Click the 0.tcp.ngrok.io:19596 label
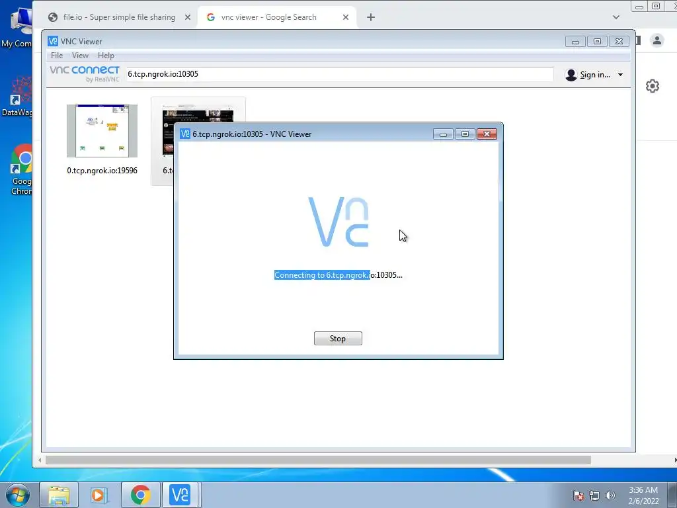The image size is (677, 508). (102, 171)
